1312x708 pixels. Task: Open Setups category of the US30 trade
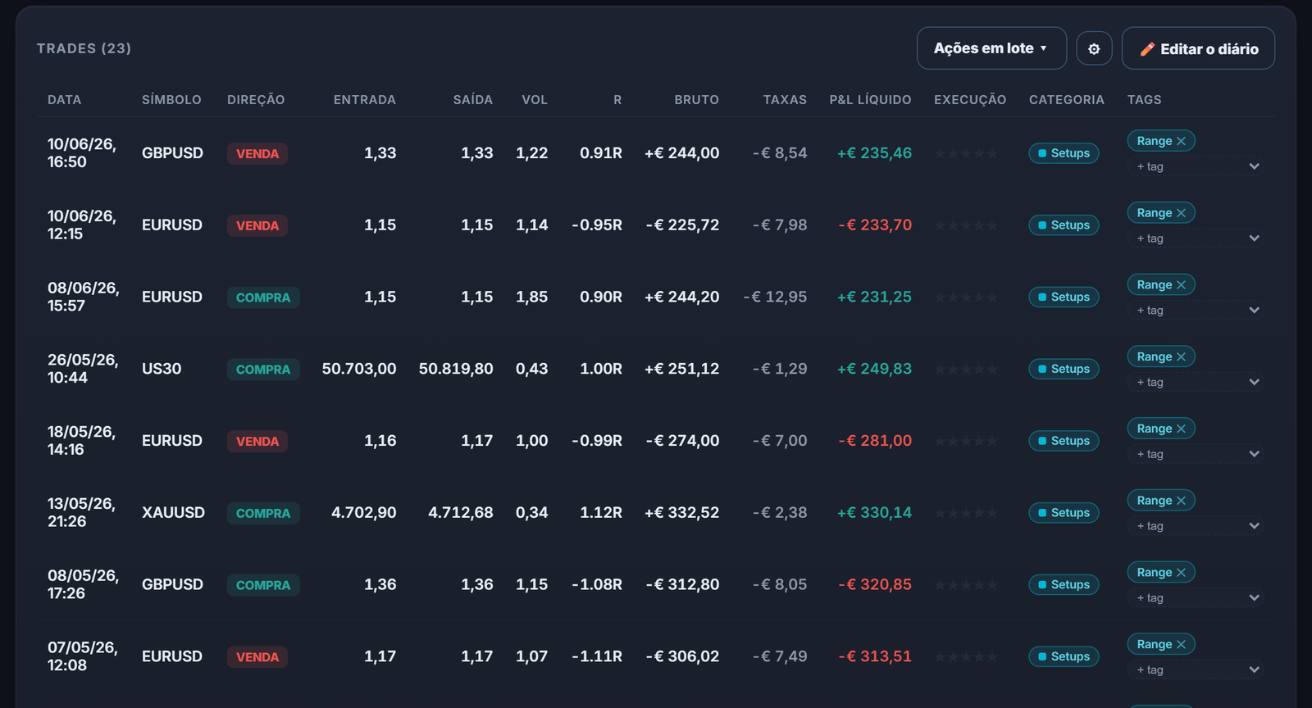coord(1064,369)
